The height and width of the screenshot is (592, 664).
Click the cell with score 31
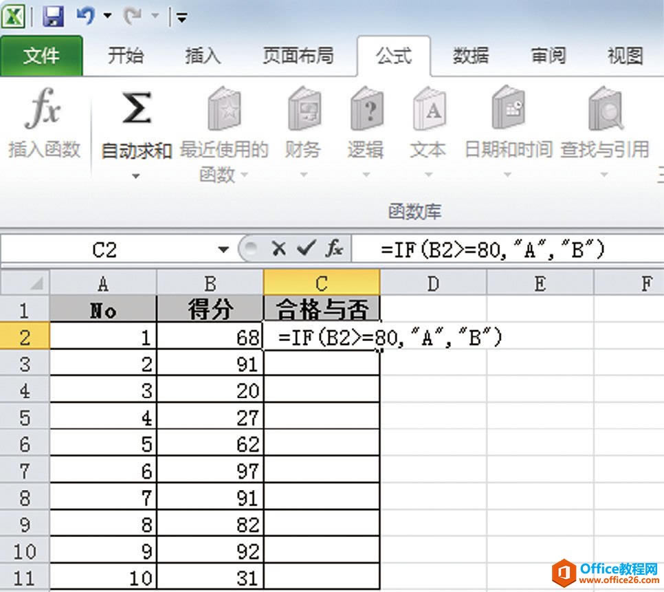point(210,577)
